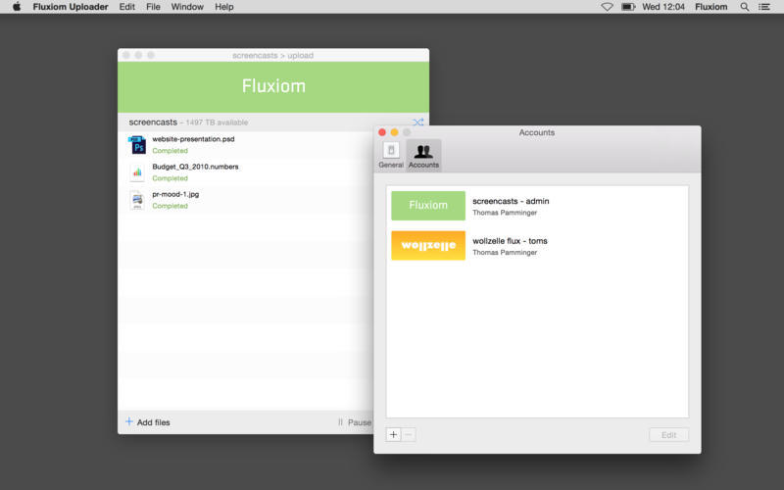Screen dimensions: 784x490
Task: Switch to the Accounts preferences tab
Action: pyautogui.click(x=423, y=155)
